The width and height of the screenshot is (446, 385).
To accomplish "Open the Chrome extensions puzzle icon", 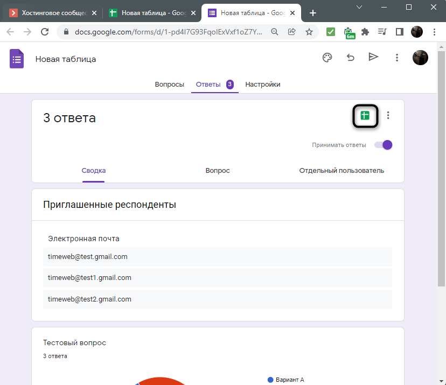I will pyautogui.click(x=365, y=32).
